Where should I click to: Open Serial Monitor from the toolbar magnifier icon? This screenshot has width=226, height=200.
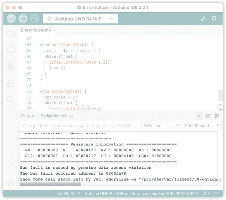pyautogui.click(x=215, y=18)
